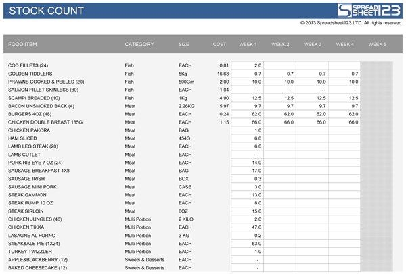Click the copyright Spreadsheet123 LTD notice

(351, 23)
